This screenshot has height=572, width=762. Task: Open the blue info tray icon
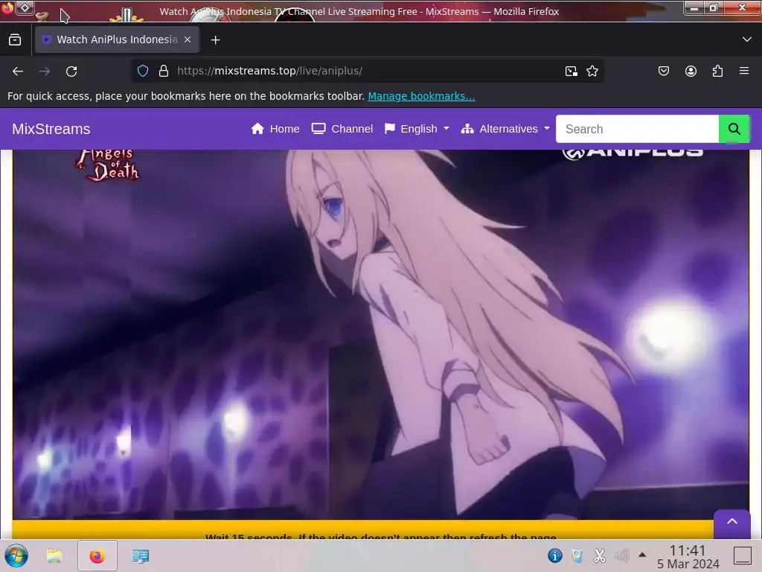point(554,556)
